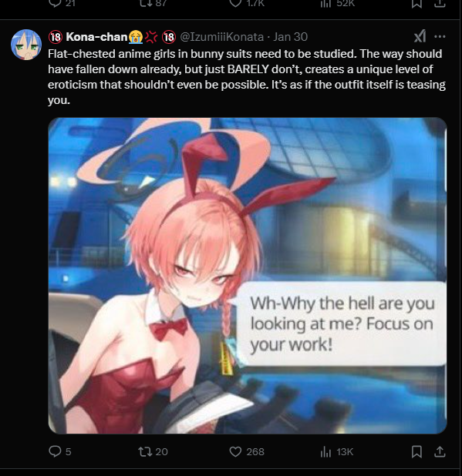Share the Kona-chan post
The width and height of the screenshot is (462, 476).
coord(440,451)
